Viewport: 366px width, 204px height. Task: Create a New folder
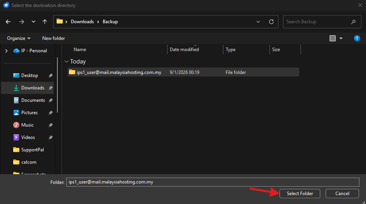[54, 38]
